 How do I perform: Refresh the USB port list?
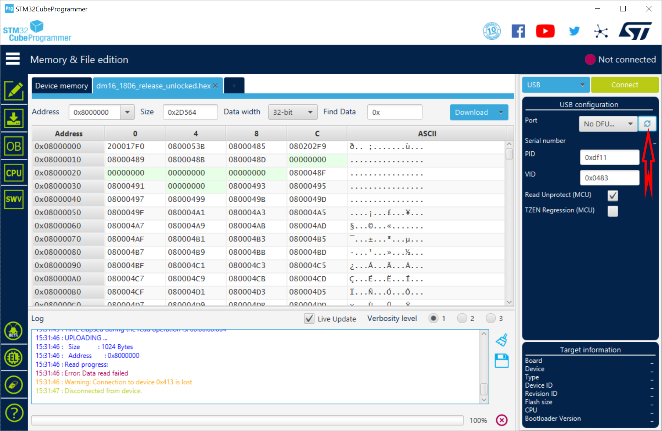tap(647, 124)
